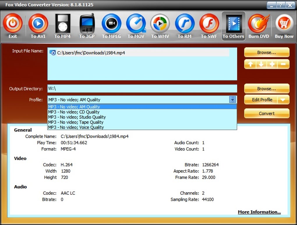Viewport: 297px width, 225px height.
Task: Click the Exit power icon
Action: [13, 23]
